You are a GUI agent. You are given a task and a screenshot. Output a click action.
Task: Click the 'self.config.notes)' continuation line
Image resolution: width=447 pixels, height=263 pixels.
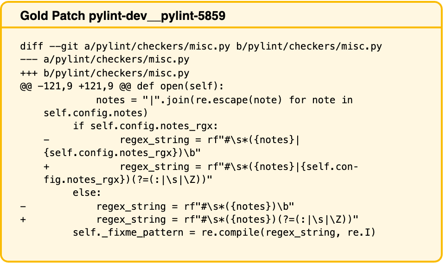point(96,113)
